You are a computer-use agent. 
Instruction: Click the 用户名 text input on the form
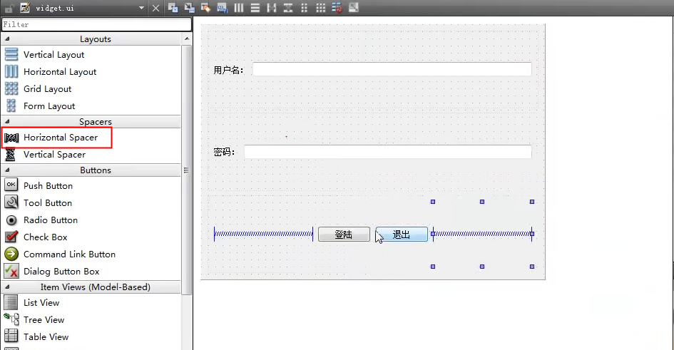pos(392,70)
